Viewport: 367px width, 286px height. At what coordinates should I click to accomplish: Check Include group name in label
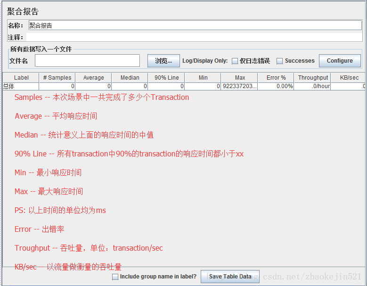point(115,277)
